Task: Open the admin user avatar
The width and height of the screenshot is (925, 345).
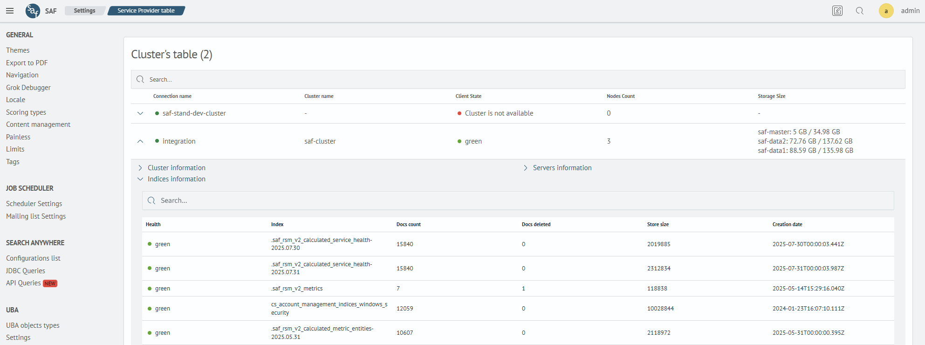Action: pyautogui.click(x=886, y=11)
